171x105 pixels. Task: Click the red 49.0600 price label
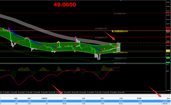point(65,5)
